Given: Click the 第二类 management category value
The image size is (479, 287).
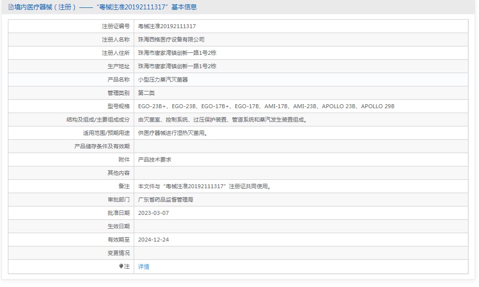Looking at the screenshot, I should (x=147, y=93).
